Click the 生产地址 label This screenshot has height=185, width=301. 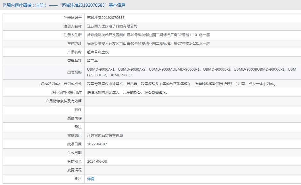75,43
